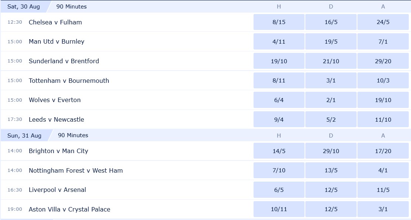Choose Arsenal away odds 11/5

click(383, 190)
